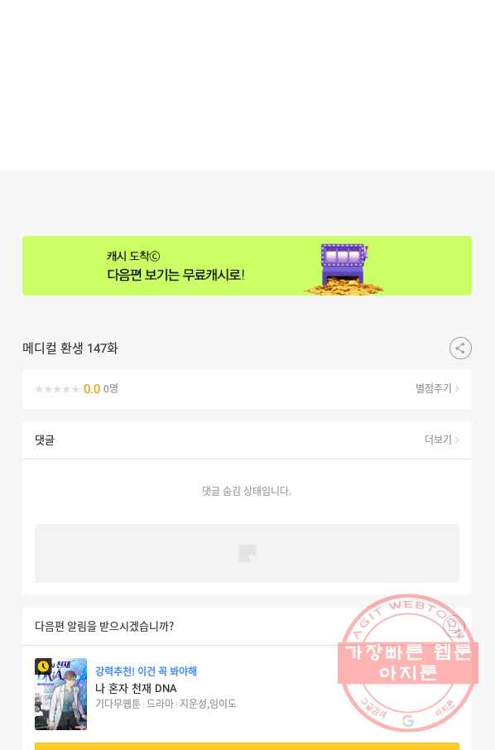Click the placeholder image icon in the gray box
The image size is (495, 750).
pos(247,554)
